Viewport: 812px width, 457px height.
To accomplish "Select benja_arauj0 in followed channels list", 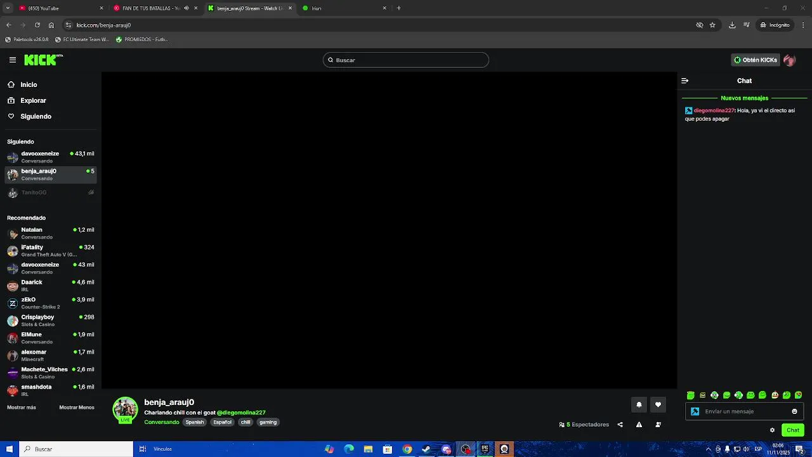I will (x=51, y=175).
